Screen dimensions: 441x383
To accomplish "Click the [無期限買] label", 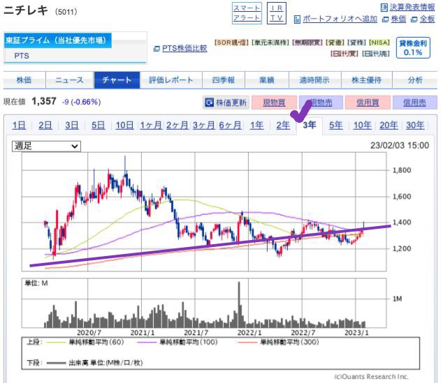I will click(x=308, y=43).
